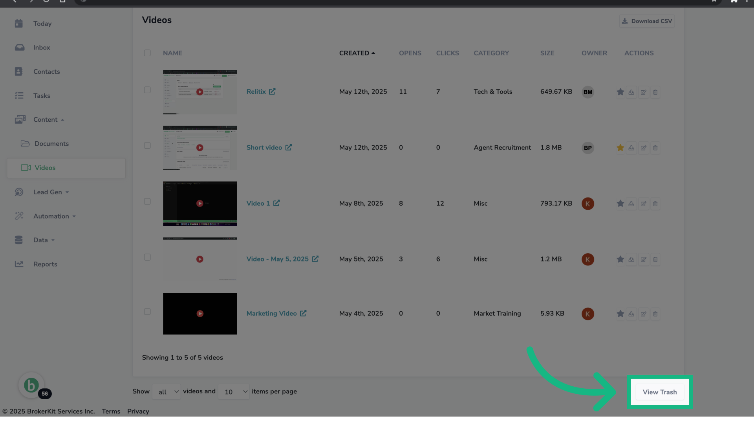
Task: Open the Marketing Video title link
Action: click(271, 313)
